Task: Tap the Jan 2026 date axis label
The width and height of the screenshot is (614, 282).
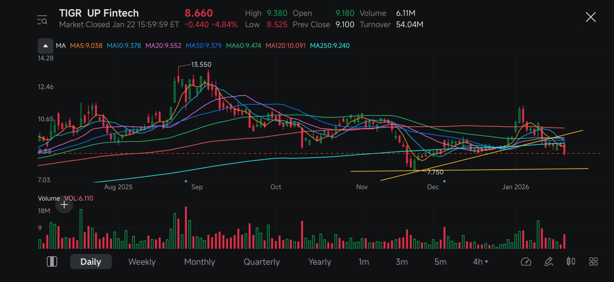Action: pos(515,187)
